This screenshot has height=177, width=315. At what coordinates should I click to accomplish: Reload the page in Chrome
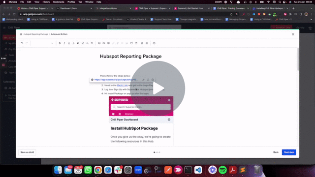pos(14,14)
